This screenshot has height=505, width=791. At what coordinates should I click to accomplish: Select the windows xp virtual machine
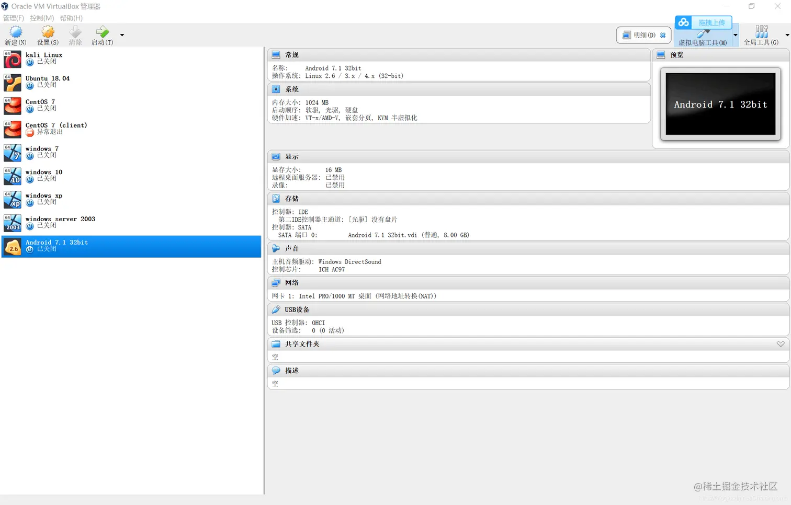point(131,199)
